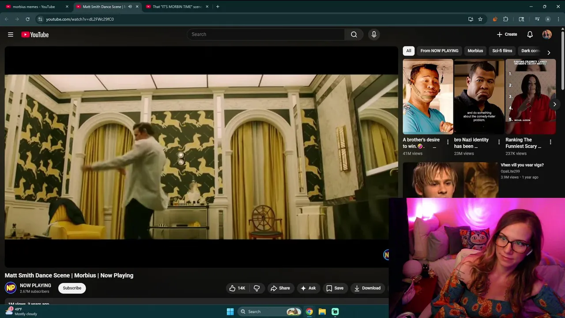
Task: Select the From NOW PLAYING chip
Action: 439,51
